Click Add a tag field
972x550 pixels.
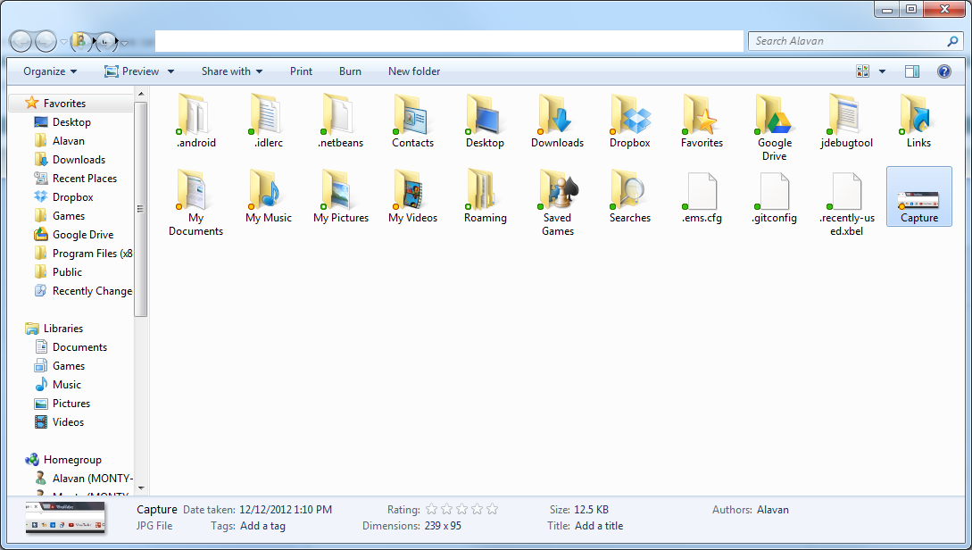(262, 526)
